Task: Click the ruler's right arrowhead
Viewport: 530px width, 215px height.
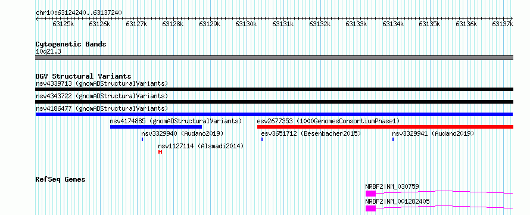Action: (512, 18)
